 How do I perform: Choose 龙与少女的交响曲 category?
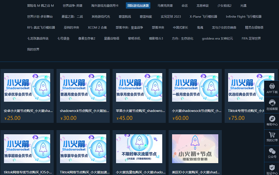(224, 27)
